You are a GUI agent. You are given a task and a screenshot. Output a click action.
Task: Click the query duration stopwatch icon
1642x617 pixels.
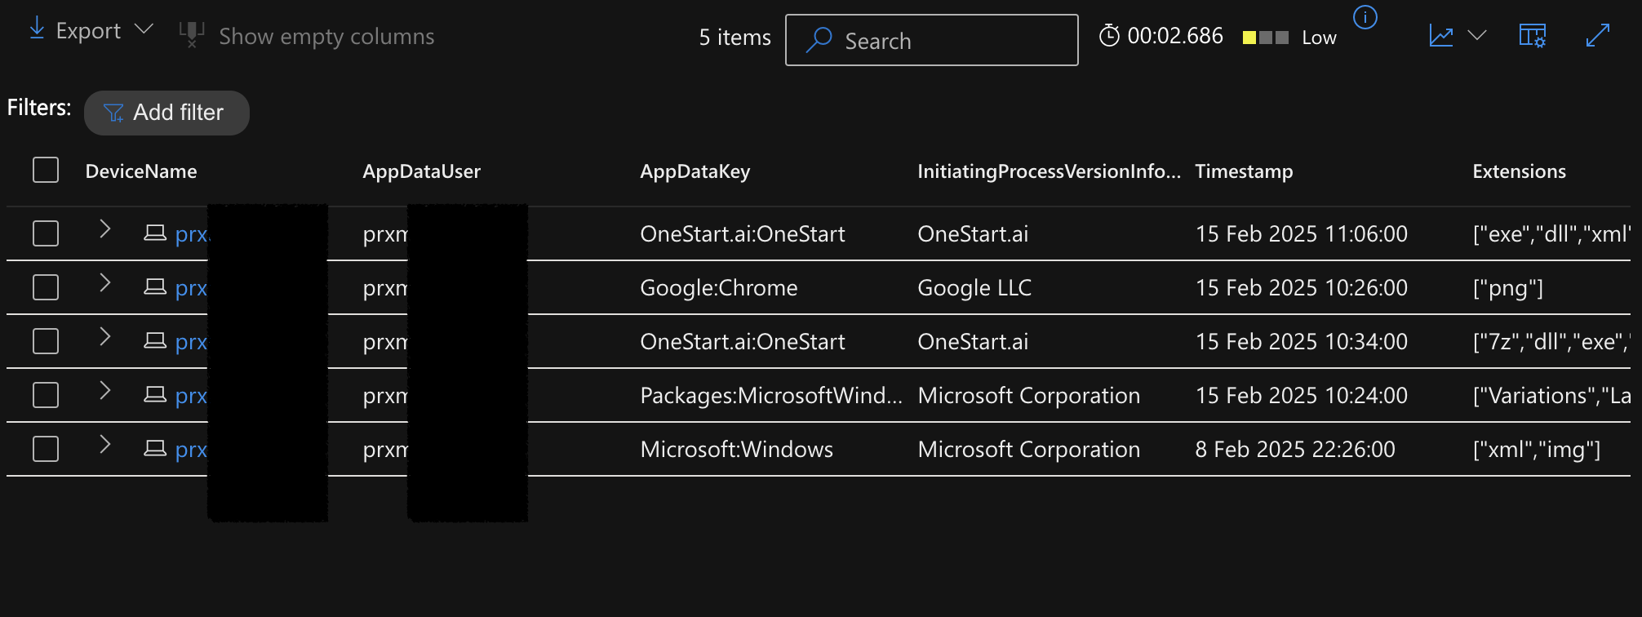tap(1109, 36)
